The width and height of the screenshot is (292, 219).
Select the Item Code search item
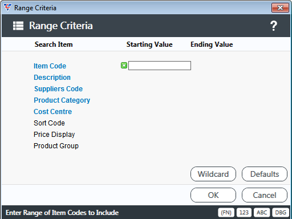[x=50, y=66]
